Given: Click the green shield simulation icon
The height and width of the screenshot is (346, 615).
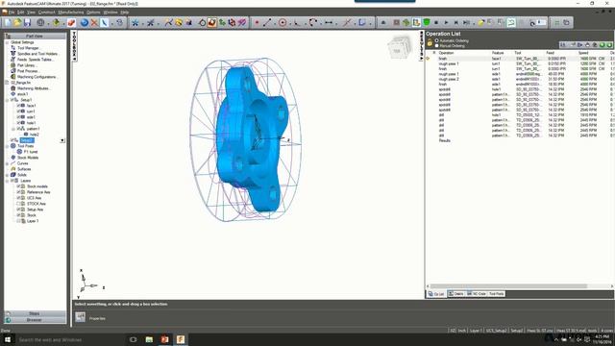Looking at the screenshot, I should click(427, 23).
